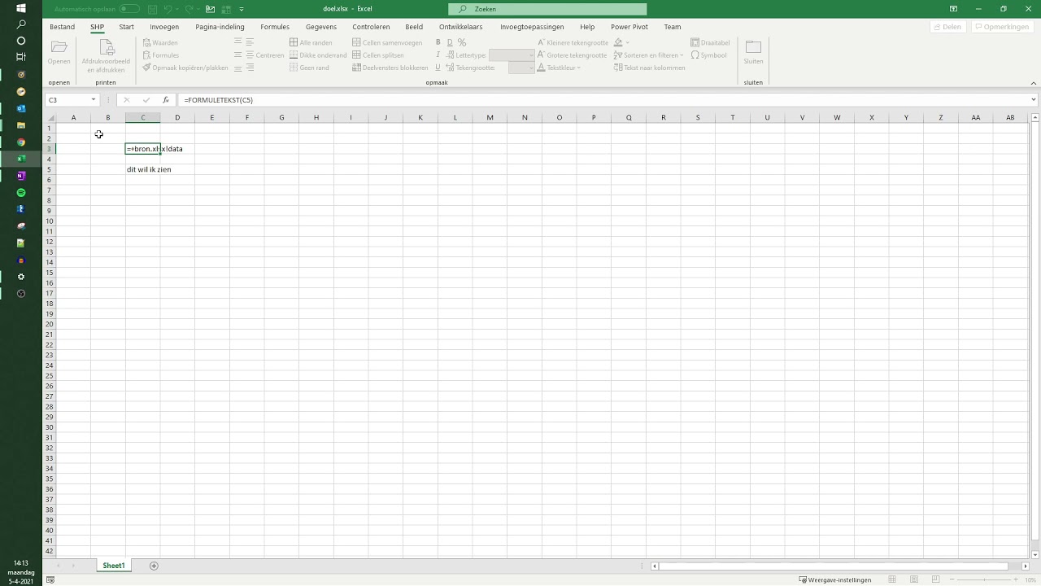Switch to page layout view in status bar
The width and height of the screenshot is (1041, 586).
(913, 579)
